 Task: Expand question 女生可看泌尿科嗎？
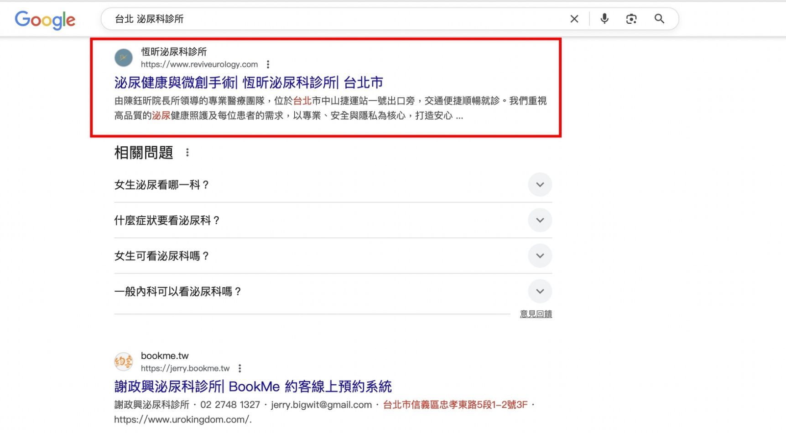pos(333,256)
